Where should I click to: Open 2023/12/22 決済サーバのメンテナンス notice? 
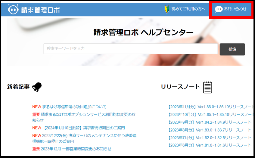89,136
